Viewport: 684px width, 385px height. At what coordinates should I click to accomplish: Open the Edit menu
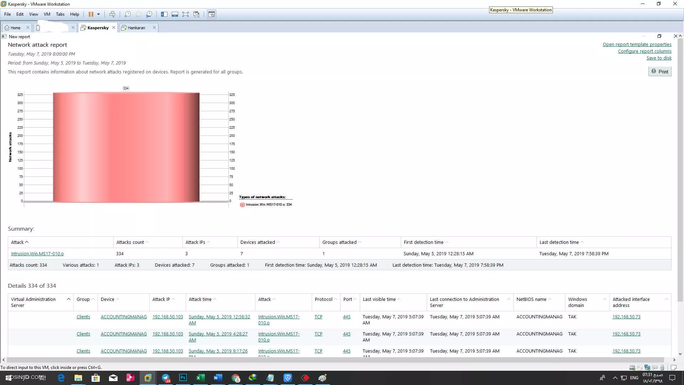pyautogui.click(x=20, y=14)
